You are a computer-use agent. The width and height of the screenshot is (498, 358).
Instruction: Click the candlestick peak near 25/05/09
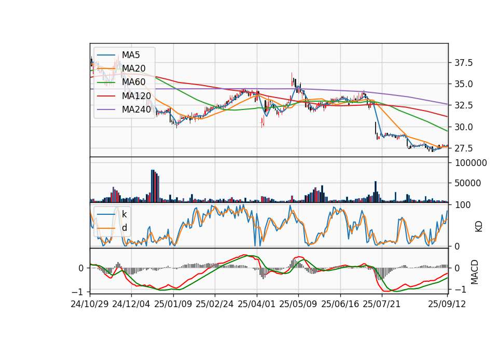pos(292,79)
